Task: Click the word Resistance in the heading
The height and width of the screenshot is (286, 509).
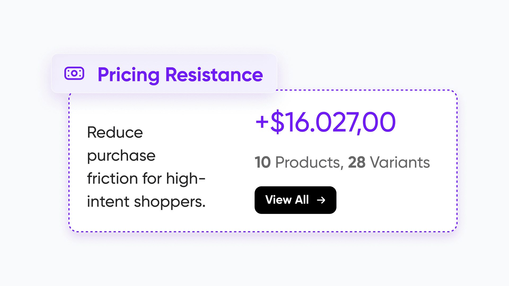Action: pos(214,75)
